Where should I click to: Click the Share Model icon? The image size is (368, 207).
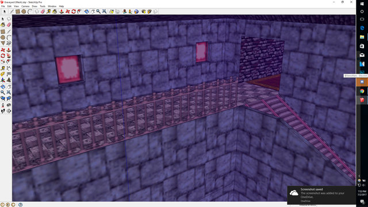(149, 11)
